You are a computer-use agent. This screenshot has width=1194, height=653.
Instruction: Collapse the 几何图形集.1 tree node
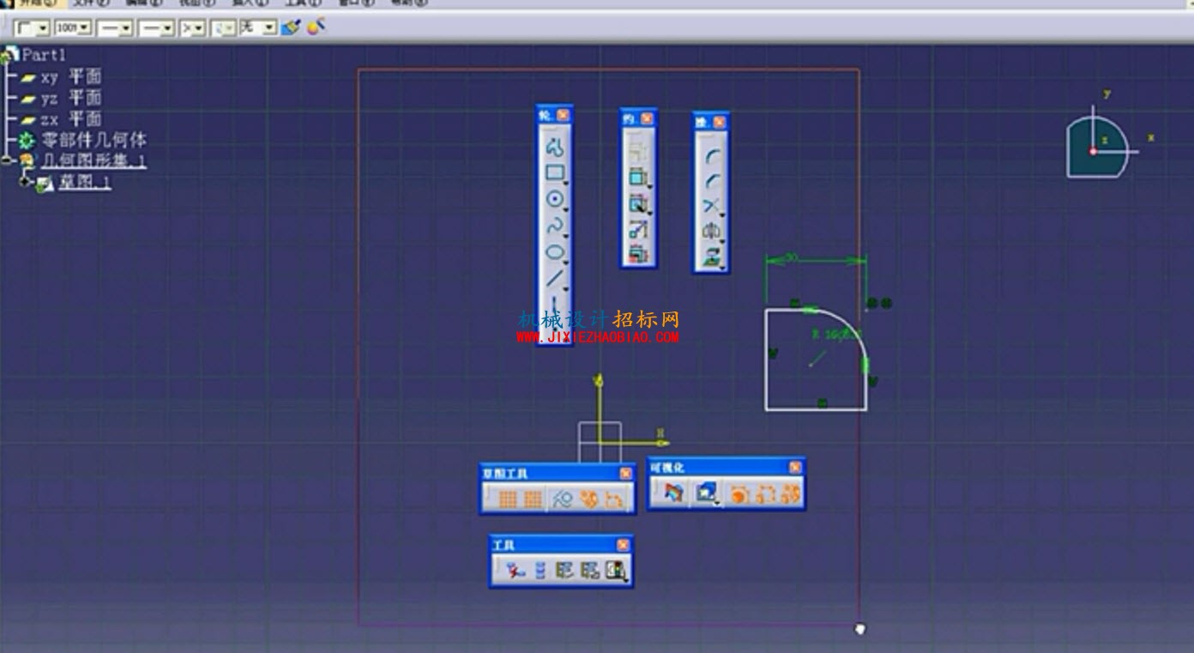[x=6, y=160]
